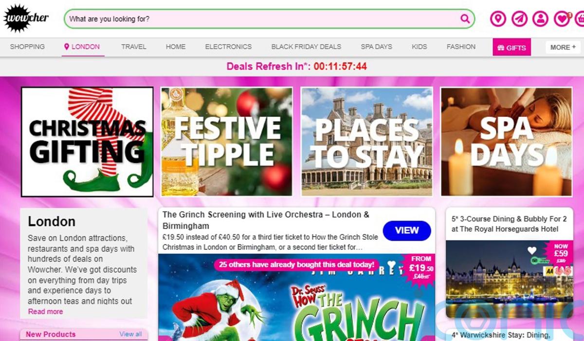Expand London description with Read more
Image resolution: width=584 pixels, height=341 pixels.
(x=45, y=311)
